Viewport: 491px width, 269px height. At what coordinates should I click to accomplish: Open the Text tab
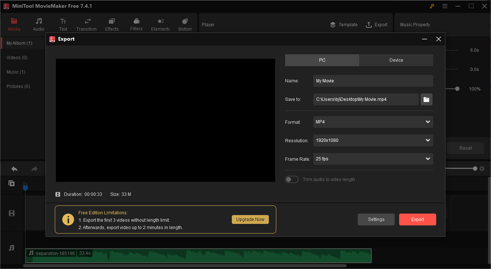(63, 24)
